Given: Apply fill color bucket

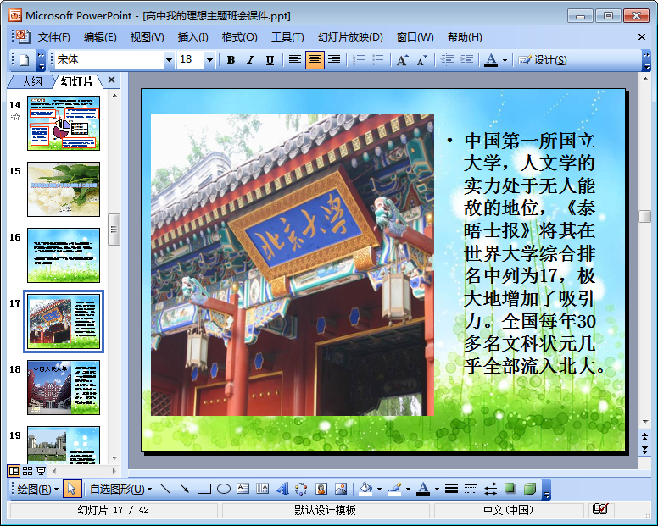Looking at the screenshot, I should (366, 489).
